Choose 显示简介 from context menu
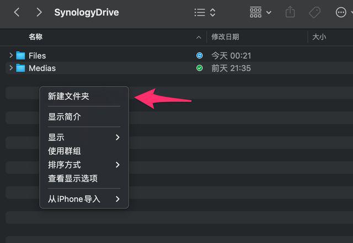The width and height of the screenshot is (353, 243). [x=65, y=117]
